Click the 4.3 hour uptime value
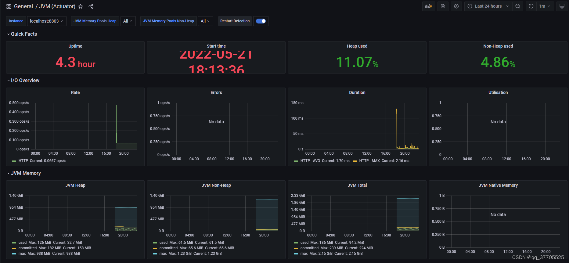Viewport: 569px width, 263px height. [75, 62]
